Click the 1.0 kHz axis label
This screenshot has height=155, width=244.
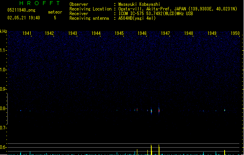point(3,70)
